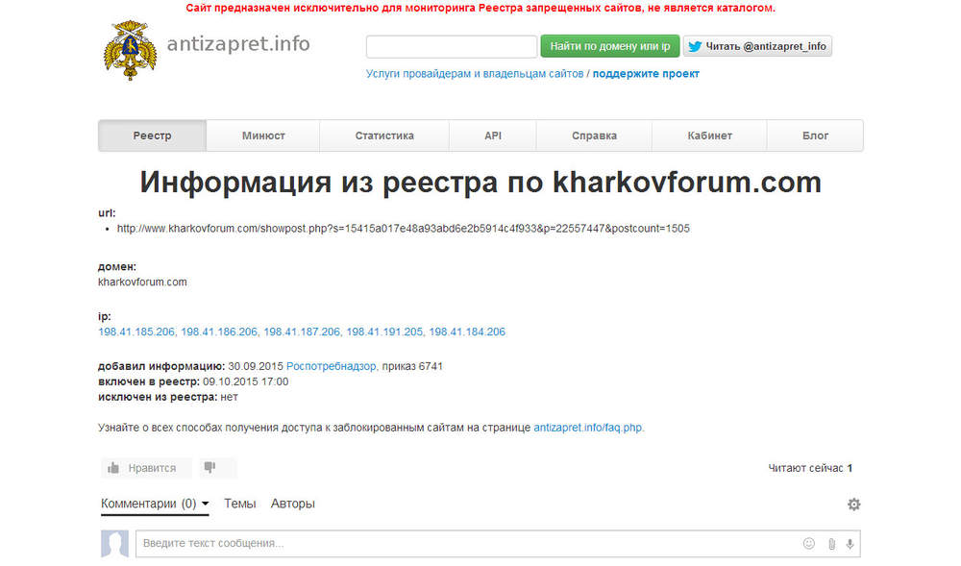Open the Блог tab
Viewport: 961px width, 566px height.
(815, 135)
